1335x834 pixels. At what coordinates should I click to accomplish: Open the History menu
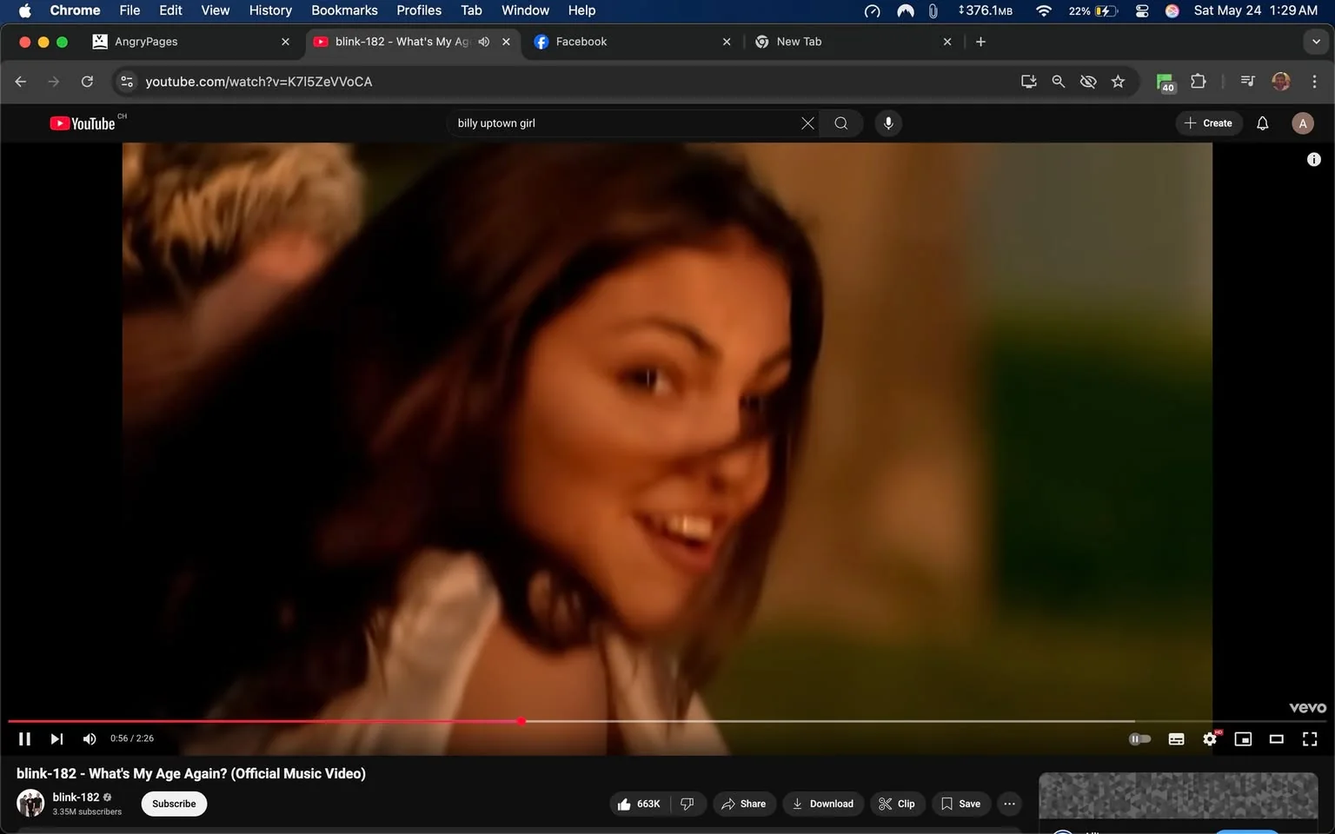[x=270, y=10]
